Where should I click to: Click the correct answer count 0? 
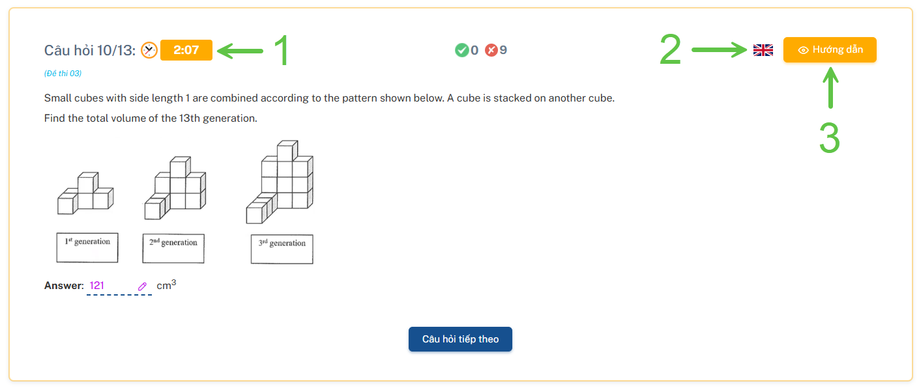point(474,50)
